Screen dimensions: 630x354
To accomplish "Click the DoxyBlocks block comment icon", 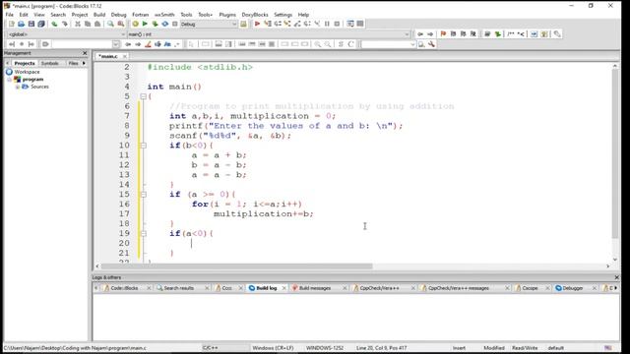I will coord(510,34).
